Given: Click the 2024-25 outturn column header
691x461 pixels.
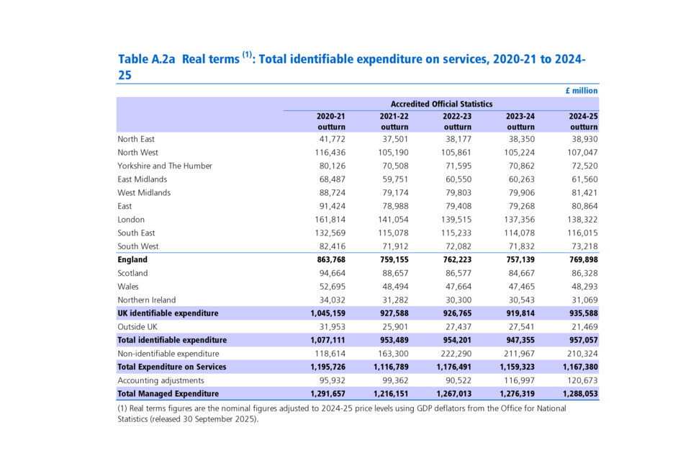Looking at the screenshot, I should (583, 122).
